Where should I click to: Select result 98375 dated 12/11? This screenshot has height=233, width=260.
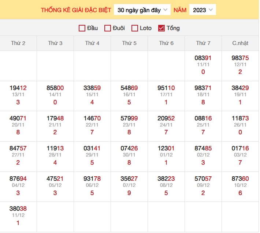[x=240, y=58]
